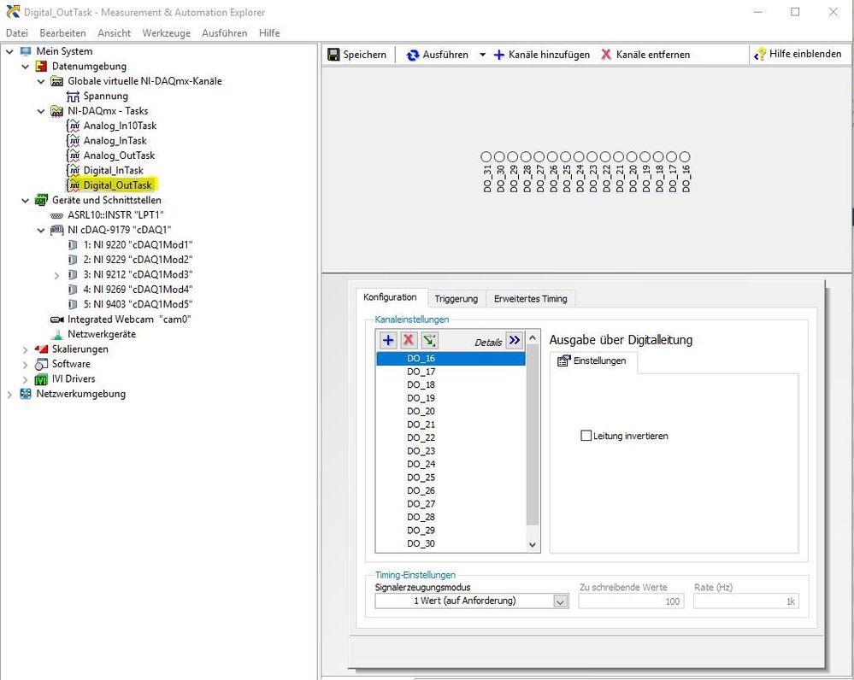
Task: Select the Konfiguration tab
Action: pos(390,297)
